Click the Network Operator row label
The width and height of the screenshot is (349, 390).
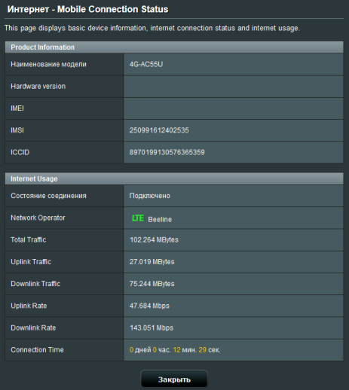[38, 218]
